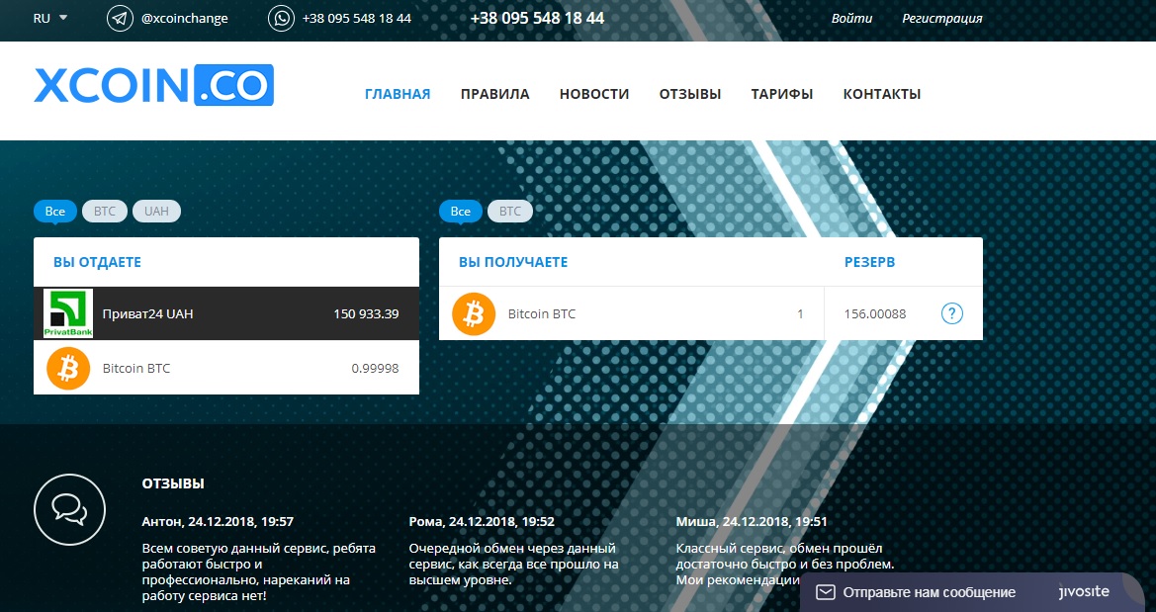The height and width of the screenshot is (612, 1156).
Task: Open the @xcoinchange Telegram link
Action: click(x=184, y=19)
